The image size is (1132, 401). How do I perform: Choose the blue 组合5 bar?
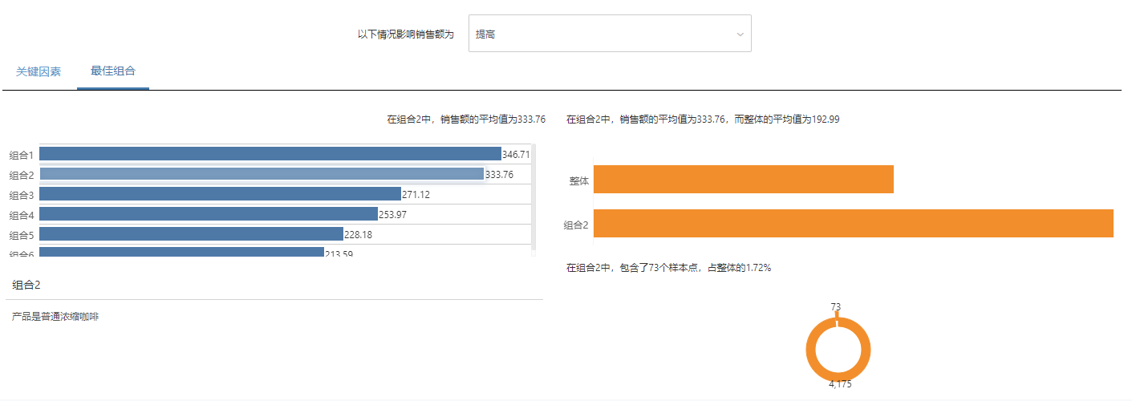click(191, 234)
